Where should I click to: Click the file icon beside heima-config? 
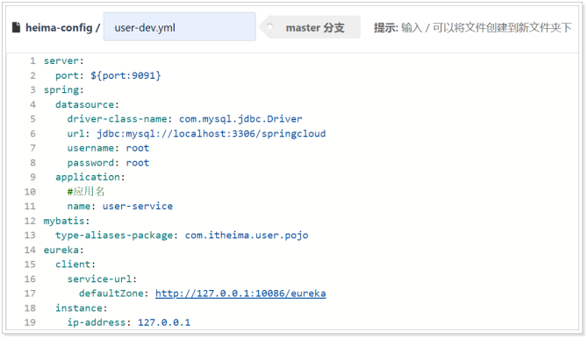point(16,27)
